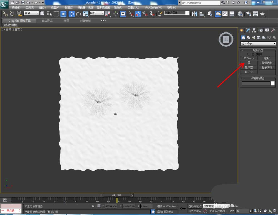Open the white object color swatch
Viewport: 278px width, 215px height.
click(x=273, y=83)
